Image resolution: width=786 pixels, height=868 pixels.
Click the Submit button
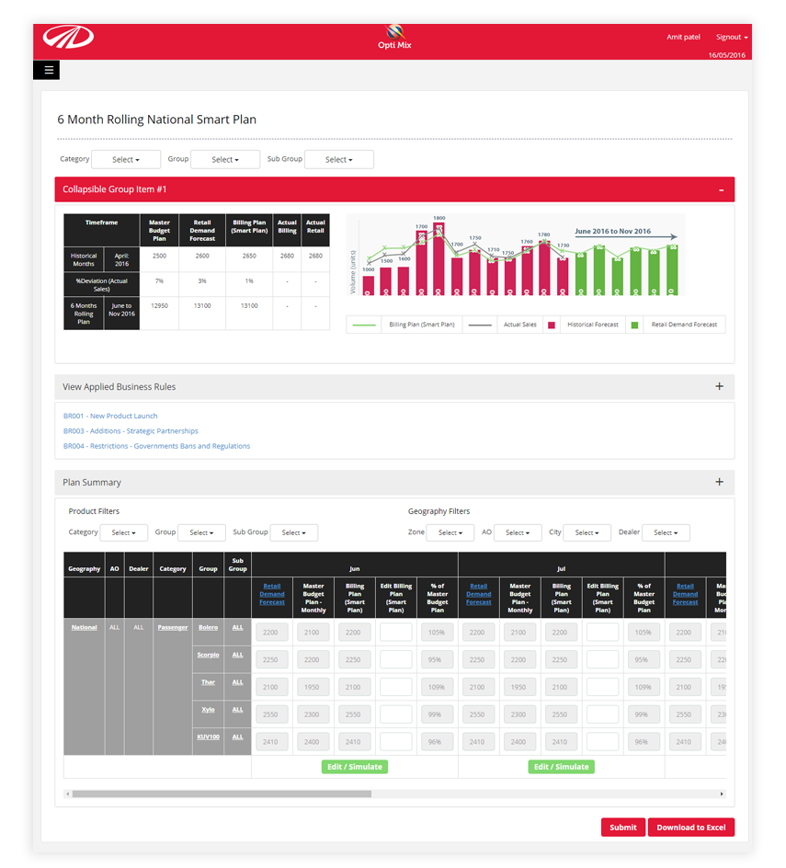pyautogui.click(x=622, y=828)
